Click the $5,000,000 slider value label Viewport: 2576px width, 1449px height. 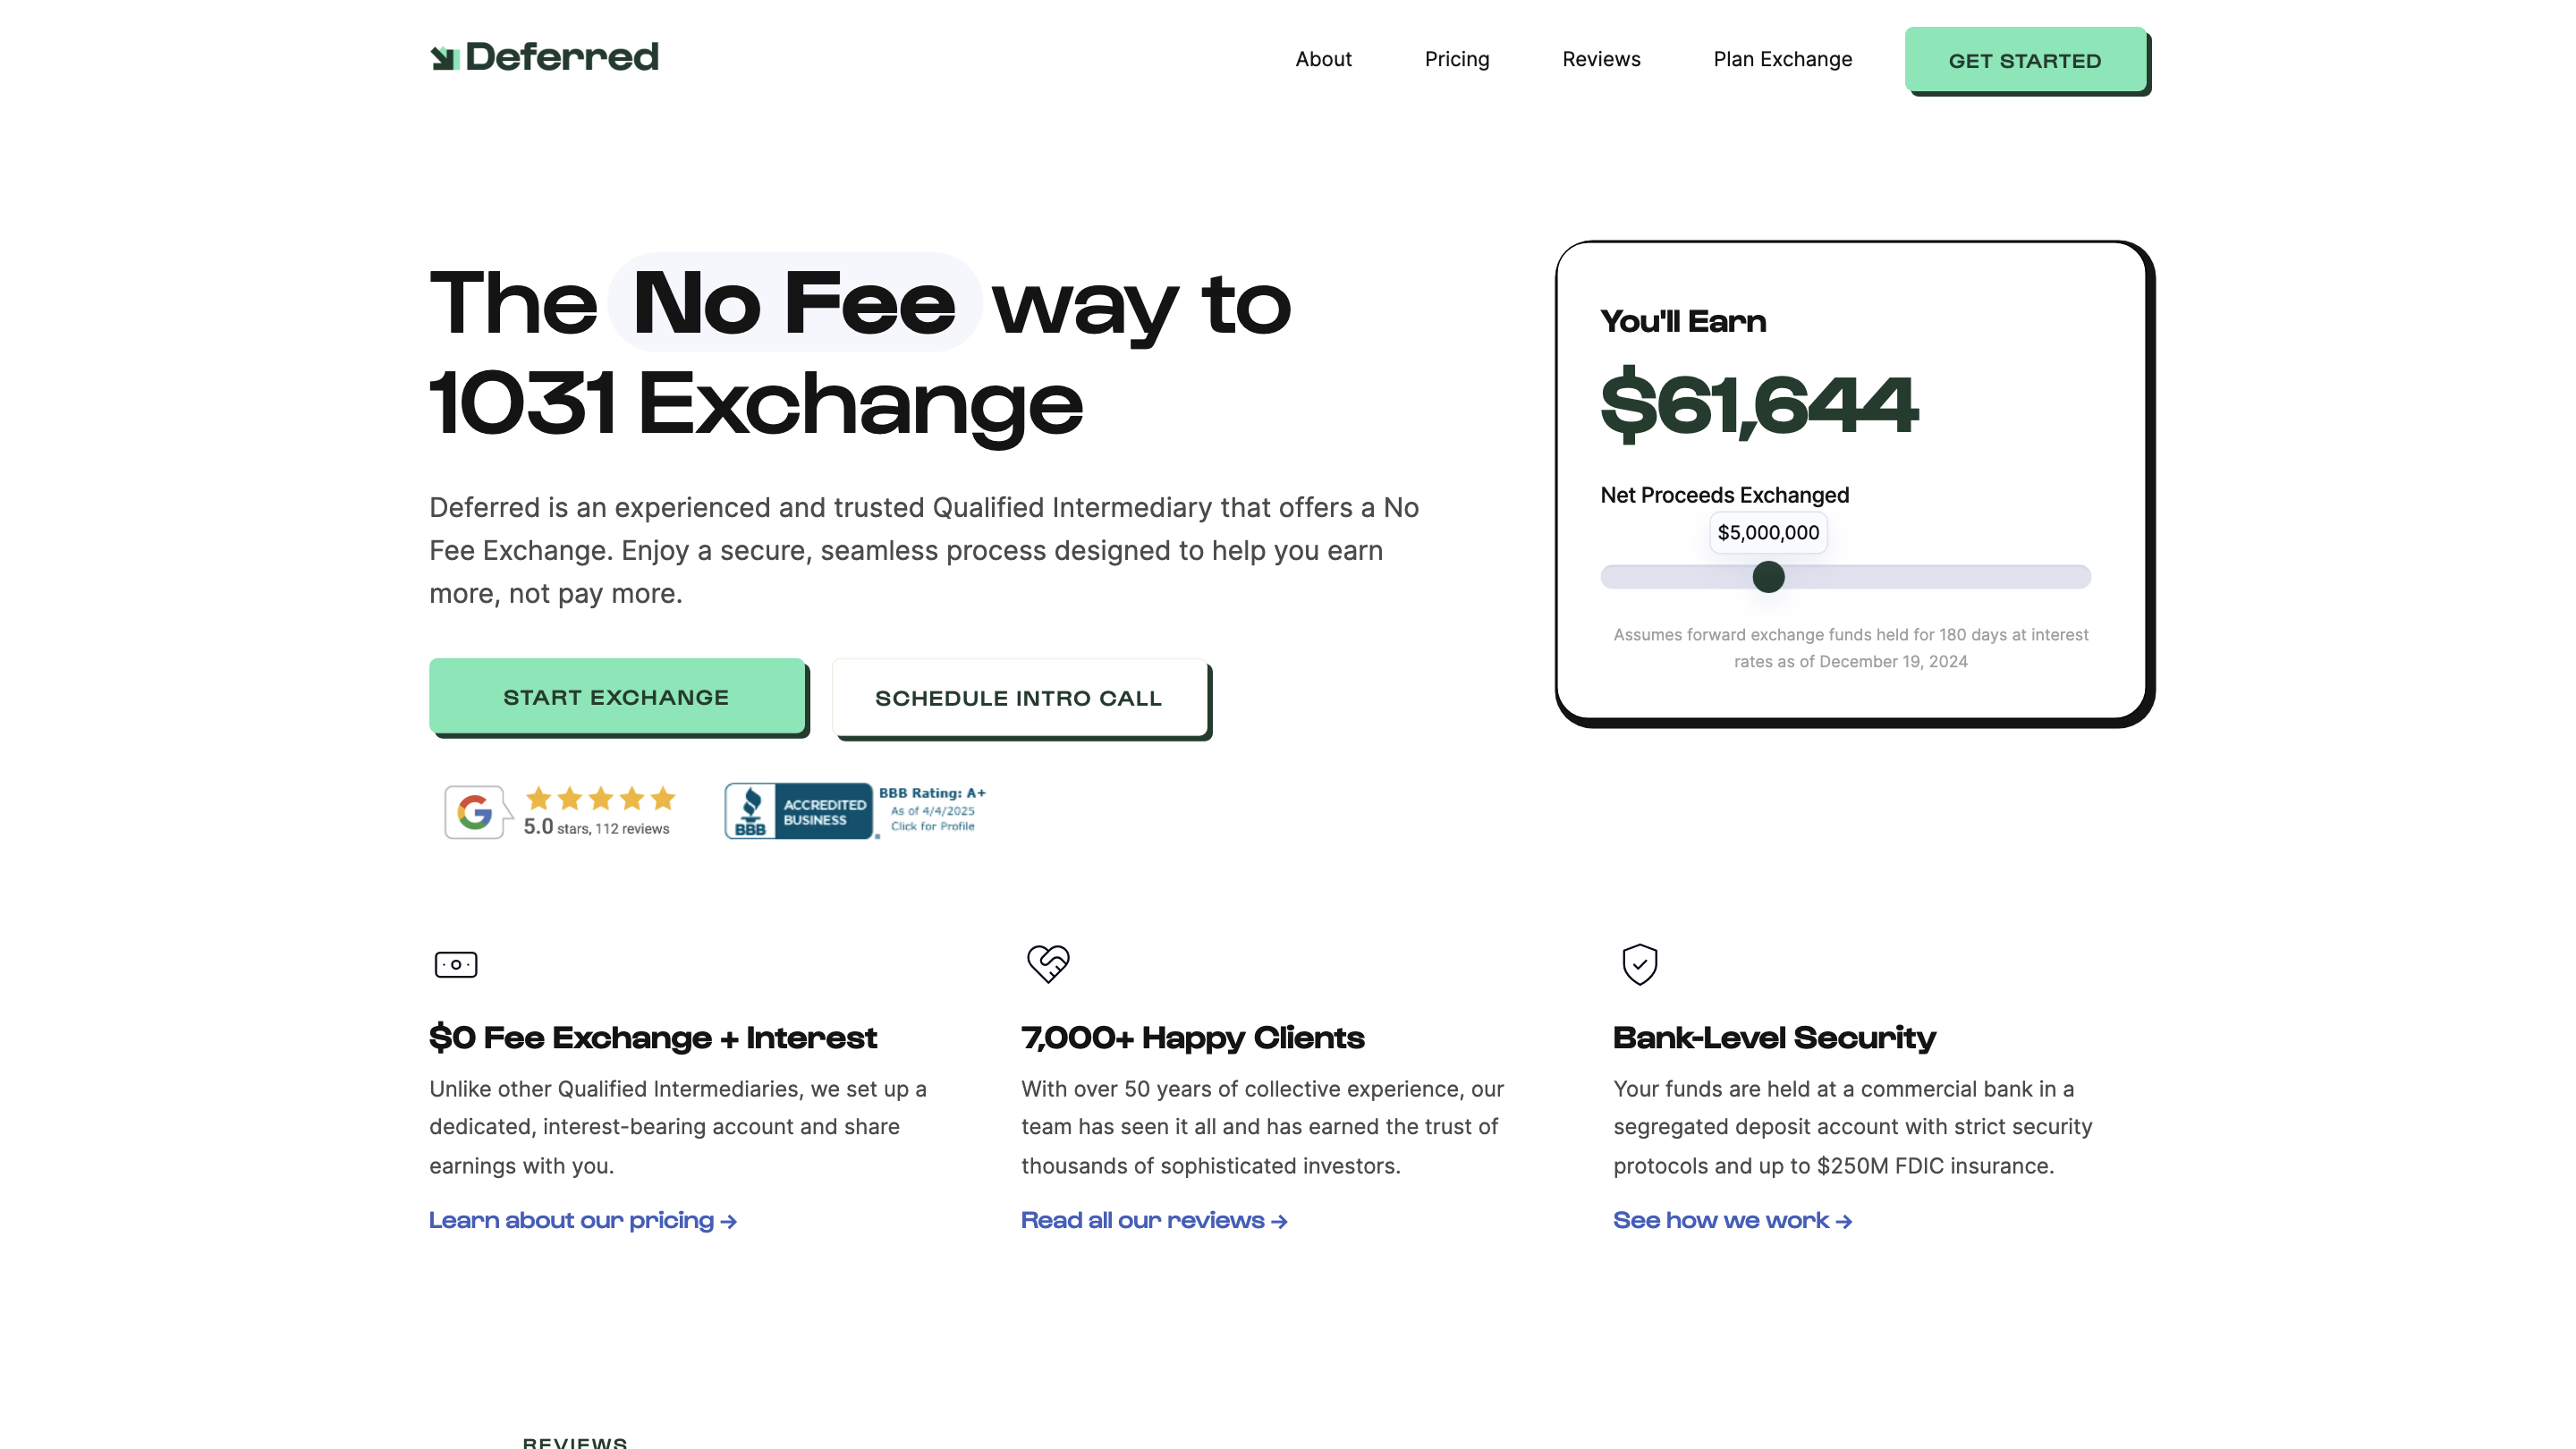1768,533
